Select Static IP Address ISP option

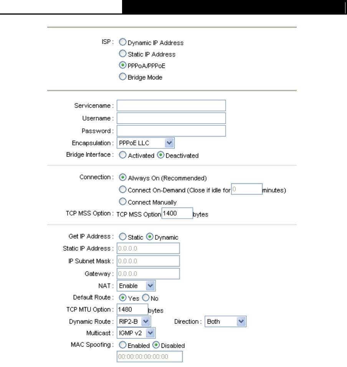tap(122, 53)
